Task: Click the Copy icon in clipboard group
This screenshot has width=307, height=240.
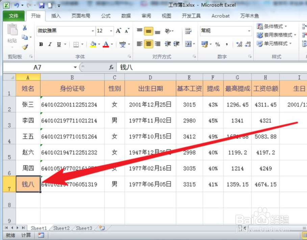Action: point(25,37)
